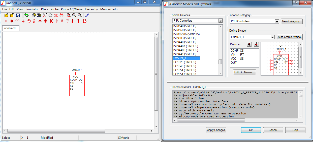Place a capacitor symbol
313x142 pixels.
(x=12, y=21)
